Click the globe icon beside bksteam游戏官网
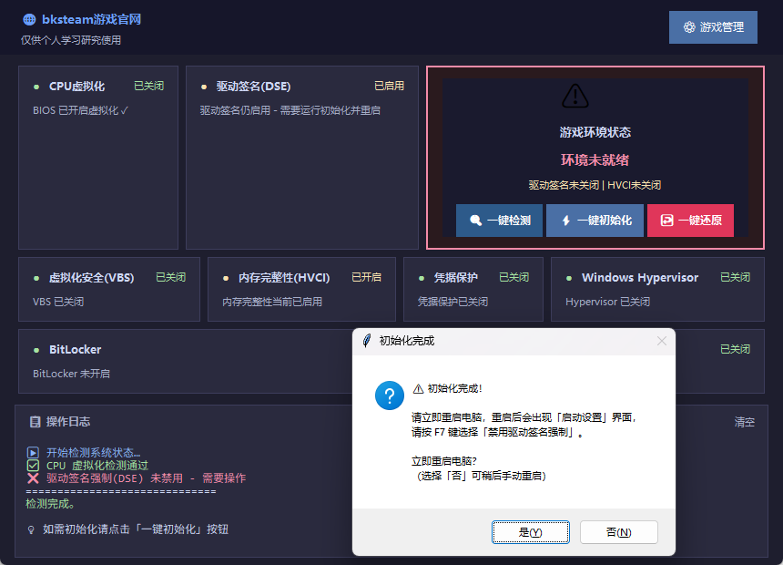This screenshot has width=783, height=565. (29, 19)
